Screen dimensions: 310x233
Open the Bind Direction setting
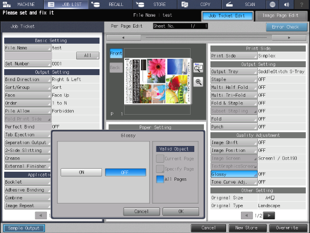coord(28,79)
